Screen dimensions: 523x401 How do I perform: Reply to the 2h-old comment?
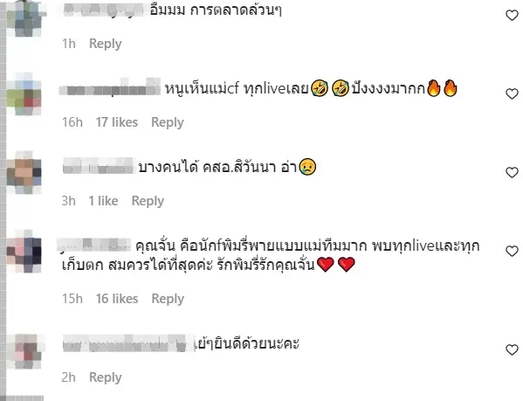pos(106,377)
